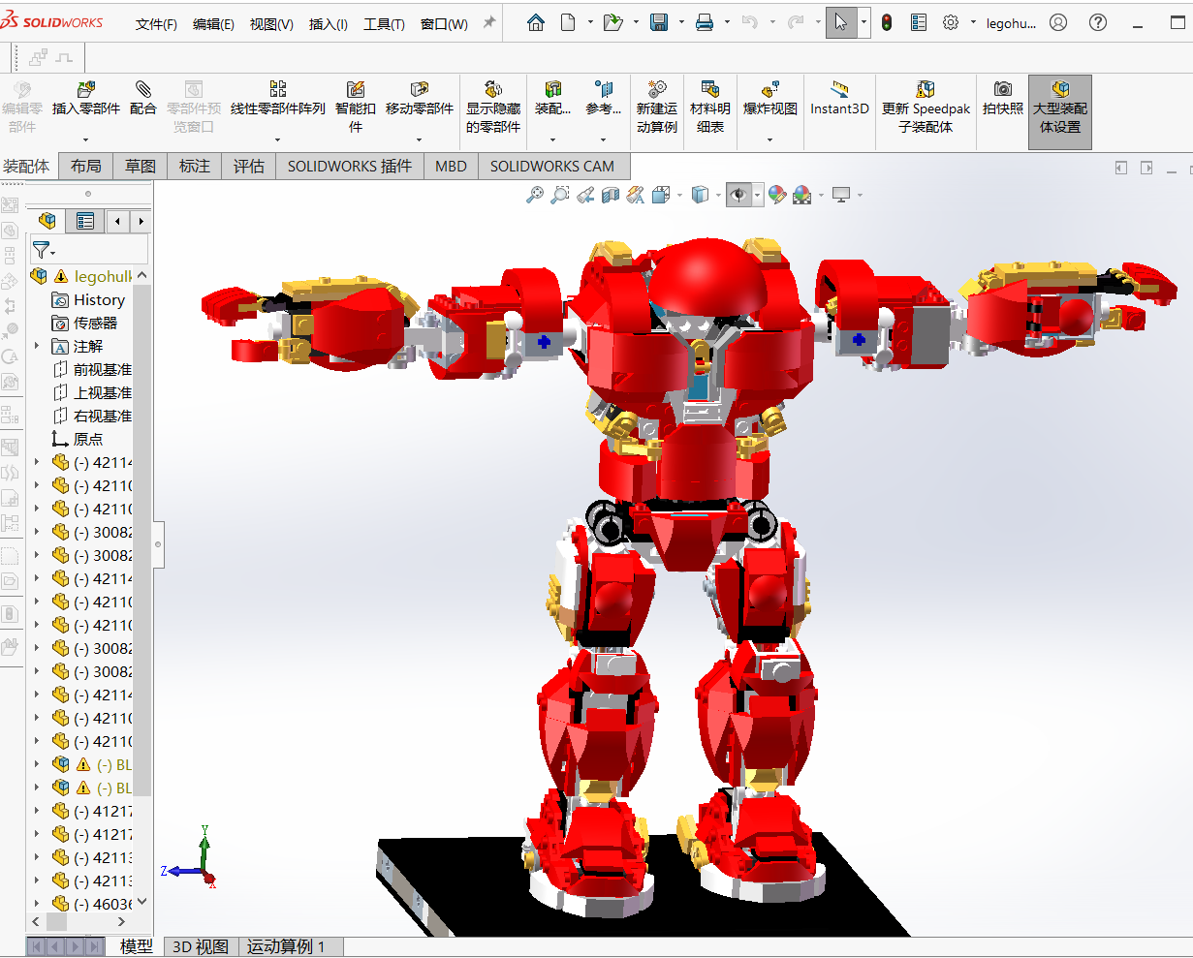This screenshot has width=1193, height=958.
Task: Open dropdown arrow next to New document
Action: (590, 22)
